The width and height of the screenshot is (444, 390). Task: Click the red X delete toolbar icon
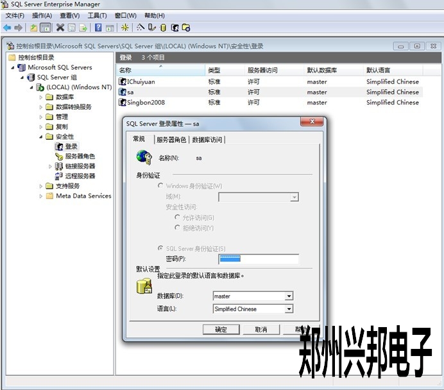(x=60, y=28)
